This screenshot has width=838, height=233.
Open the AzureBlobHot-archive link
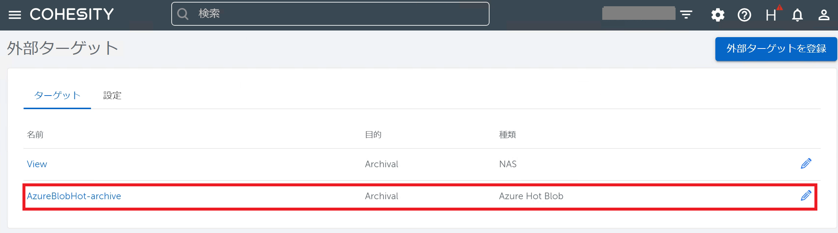[74, 196]
